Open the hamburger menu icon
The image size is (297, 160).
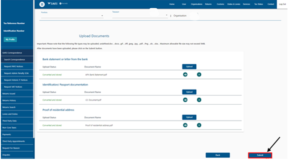42,4
